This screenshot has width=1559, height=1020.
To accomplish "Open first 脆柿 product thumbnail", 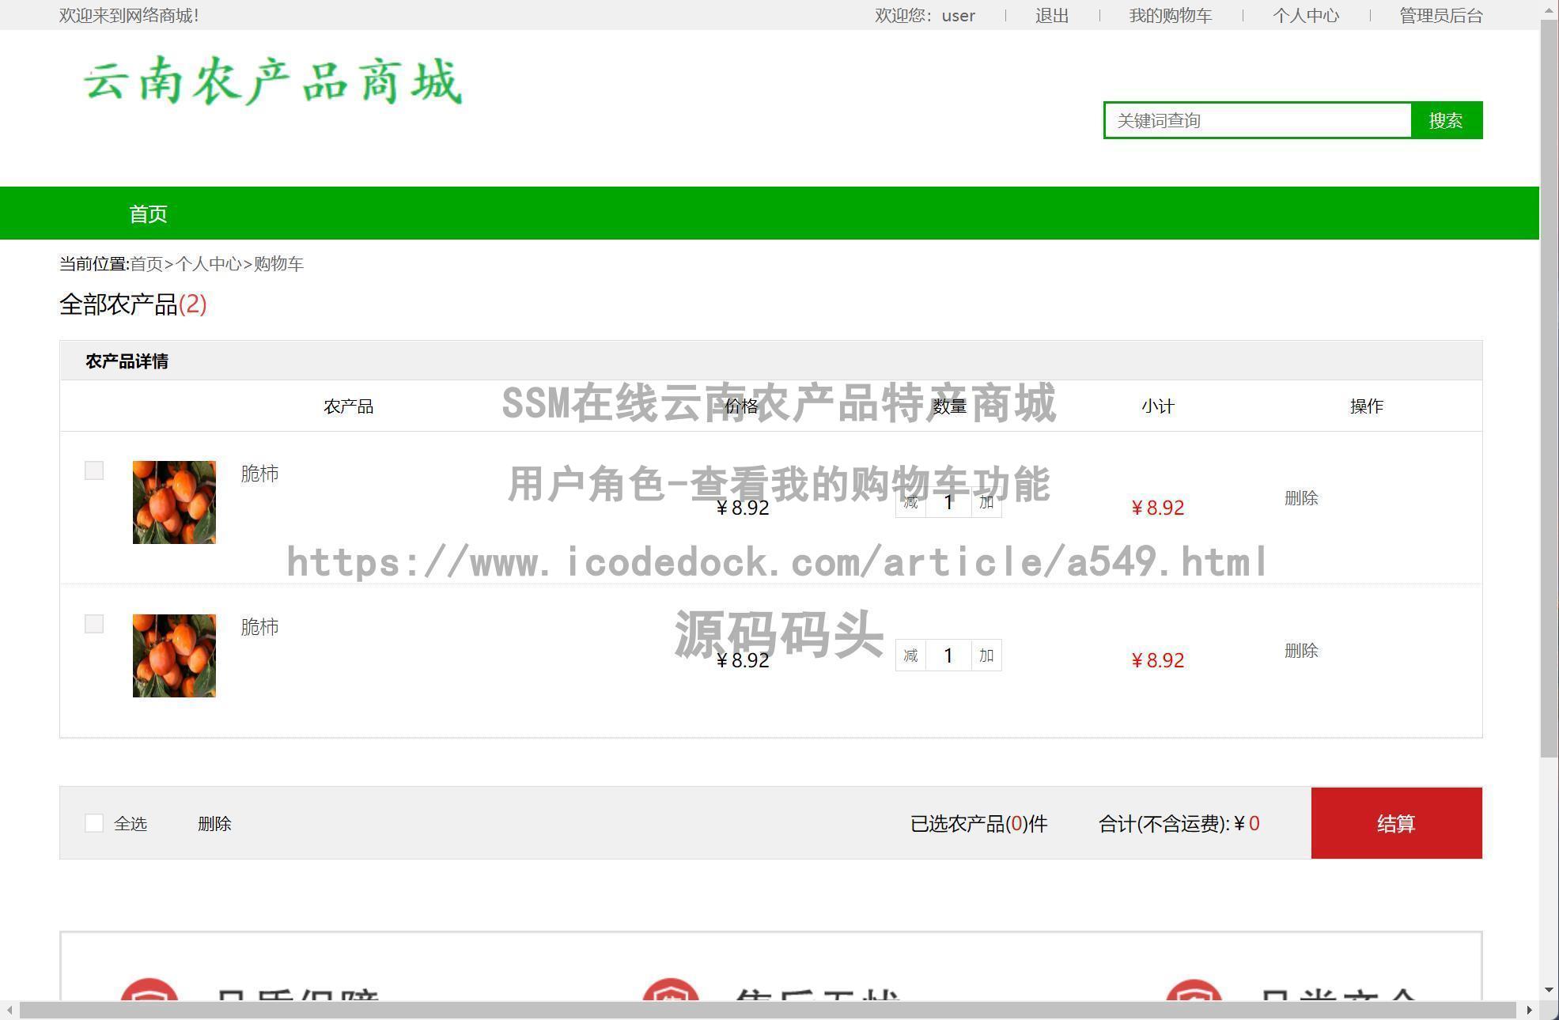I will (x=174, y=502).
